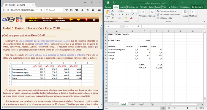Insert function with the fx icon
Screen dimensions: 207x110
tap(138, 26)
